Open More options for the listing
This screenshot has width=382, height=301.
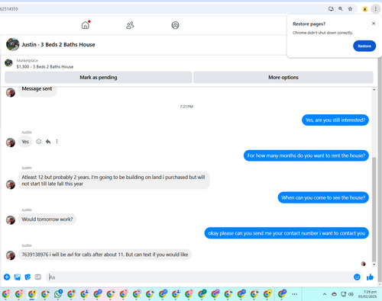coord(283,77)
